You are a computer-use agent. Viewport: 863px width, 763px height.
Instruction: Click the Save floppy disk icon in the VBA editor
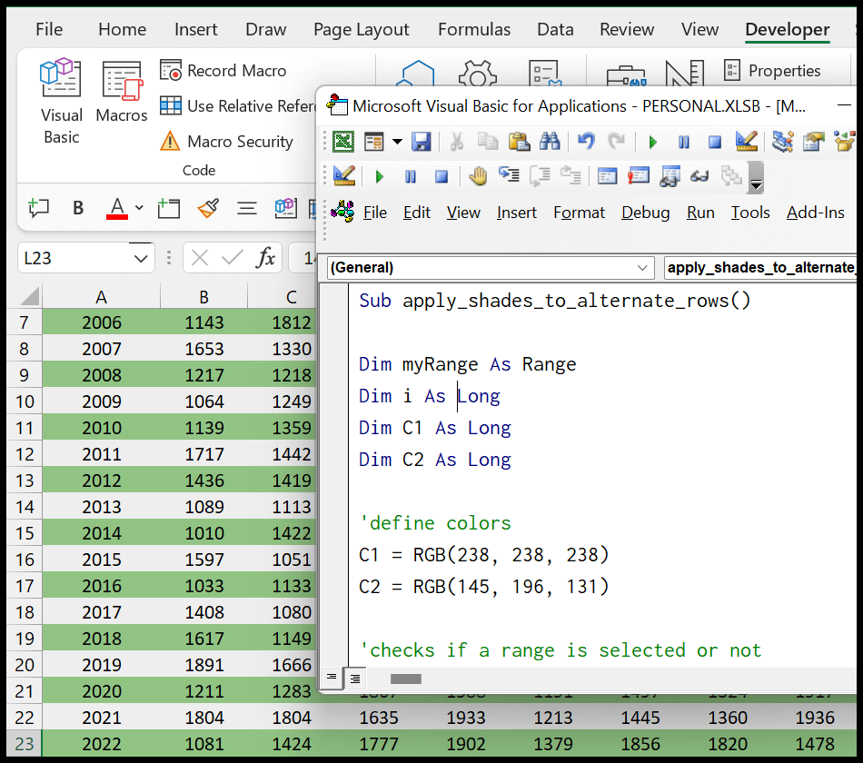(421, 142)
